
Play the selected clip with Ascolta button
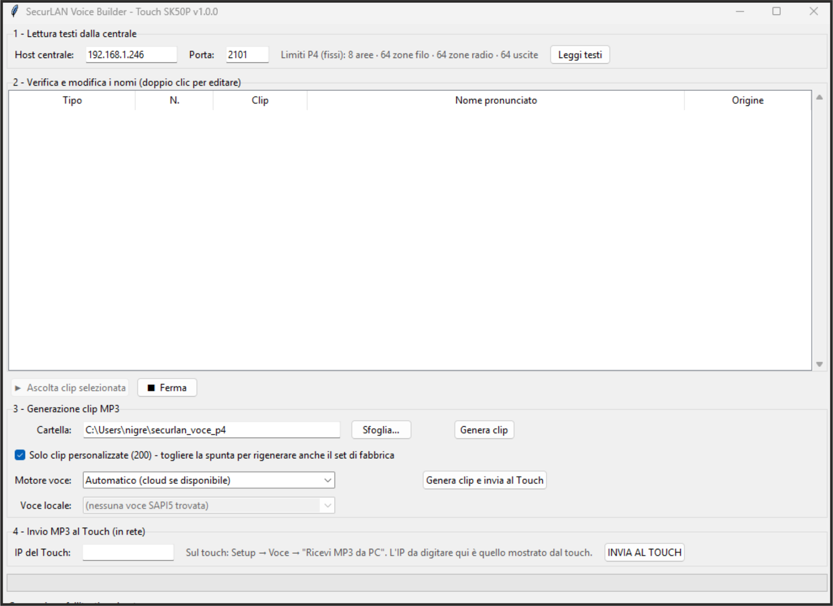[x=70, y=388]
